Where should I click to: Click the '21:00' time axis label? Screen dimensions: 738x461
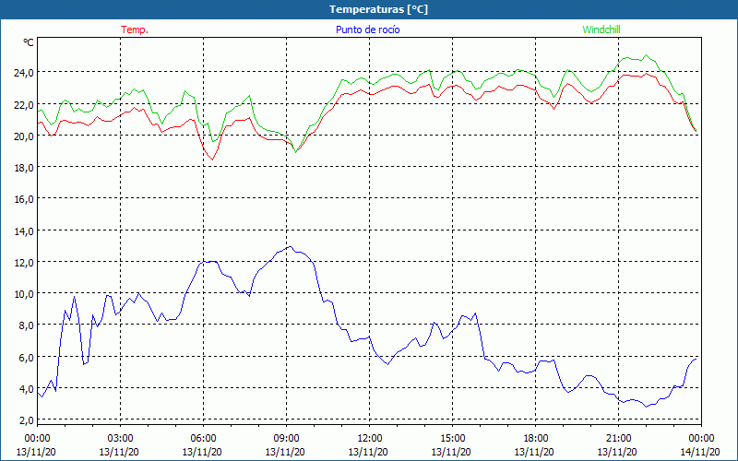click(618, 439)
